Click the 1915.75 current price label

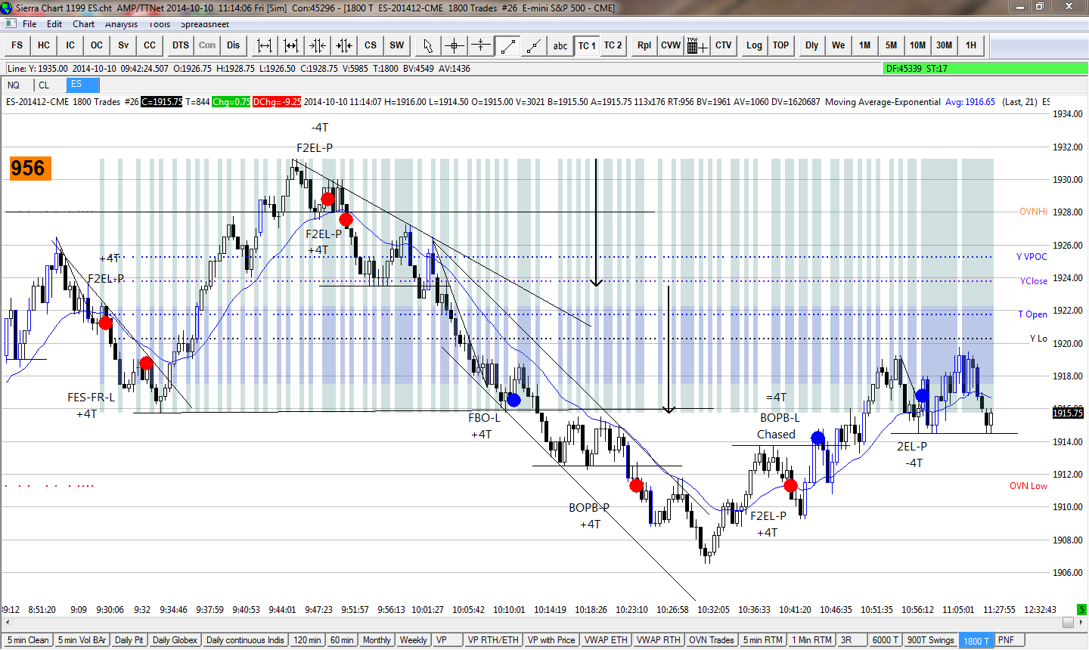point(1068,413)
